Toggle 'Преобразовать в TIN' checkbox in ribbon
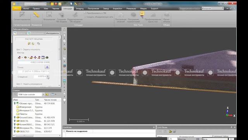This screenshot has width=248, height=140. 85,13
